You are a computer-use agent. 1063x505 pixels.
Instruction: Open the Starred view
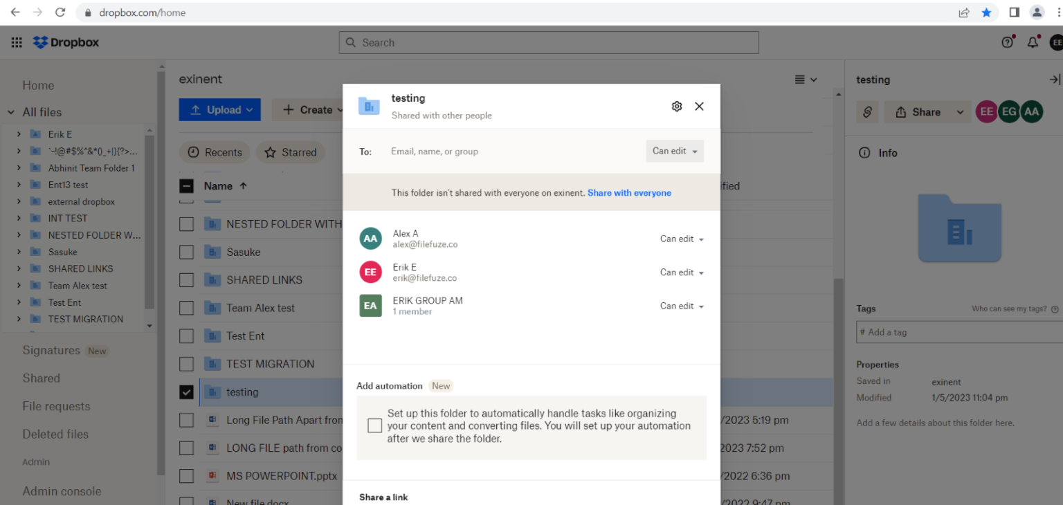point(290,152)
